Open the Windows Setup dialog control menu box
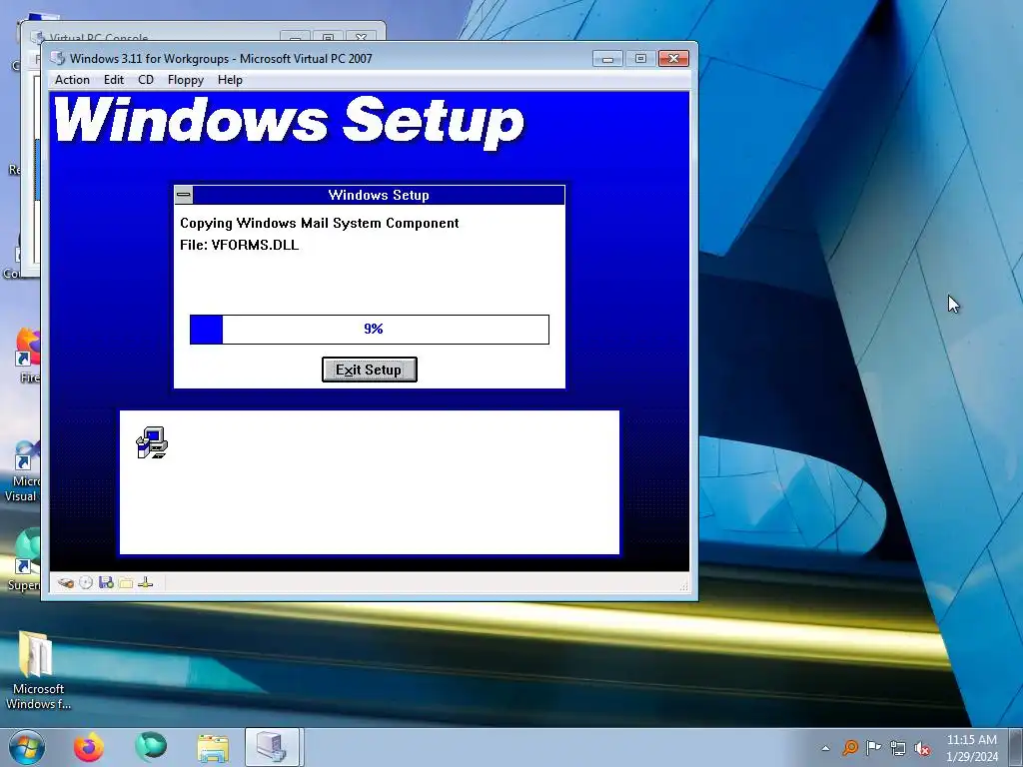 (x=184, y=195)
